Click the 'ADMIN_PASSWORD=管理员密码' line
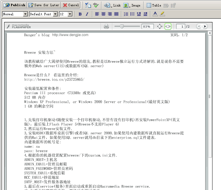 coord(48,169)
